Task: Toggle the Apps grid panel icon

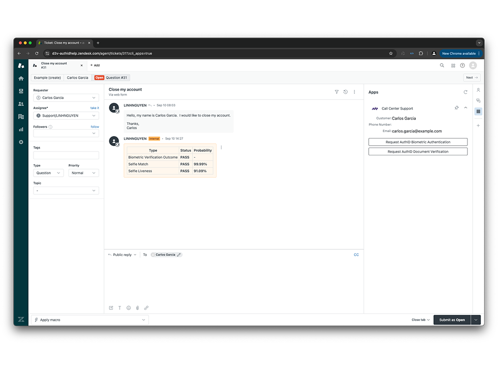Action: click(x=478, y=111)
